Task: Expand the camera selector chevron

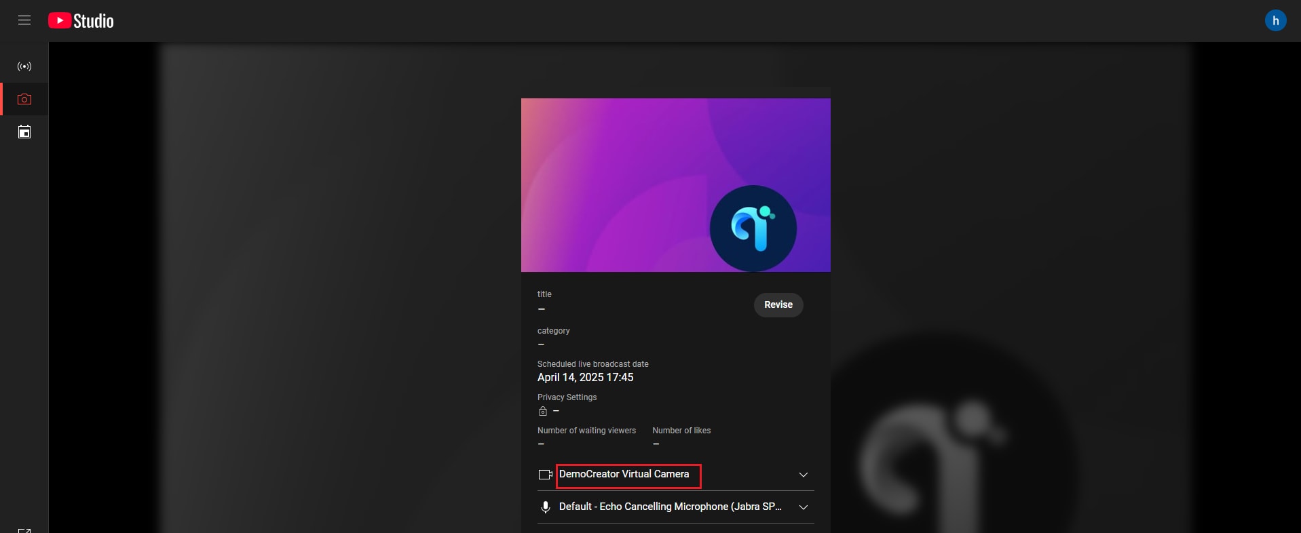Action: pos(804,475)
